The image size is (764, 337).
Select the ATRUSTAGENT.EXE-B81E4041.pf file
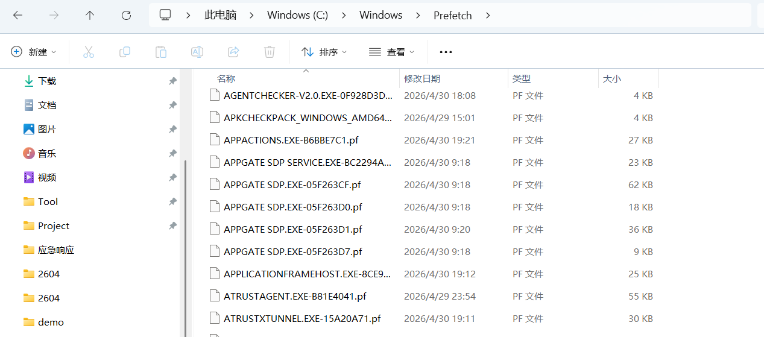click(295, 296)
